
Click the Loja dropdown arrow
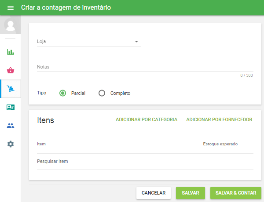pos(136,42)
